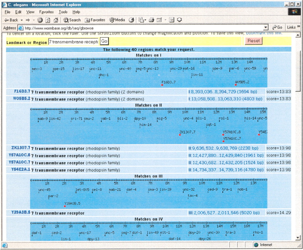Open the Search pane

72,20
